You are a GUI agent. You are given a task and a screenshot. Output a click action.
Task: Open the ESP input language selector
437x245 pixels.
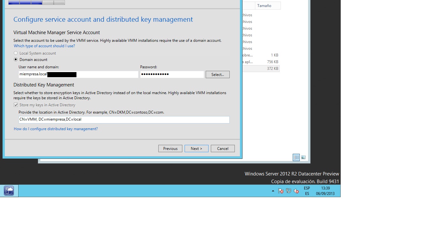pyautogui.click(x=307, y=191)
